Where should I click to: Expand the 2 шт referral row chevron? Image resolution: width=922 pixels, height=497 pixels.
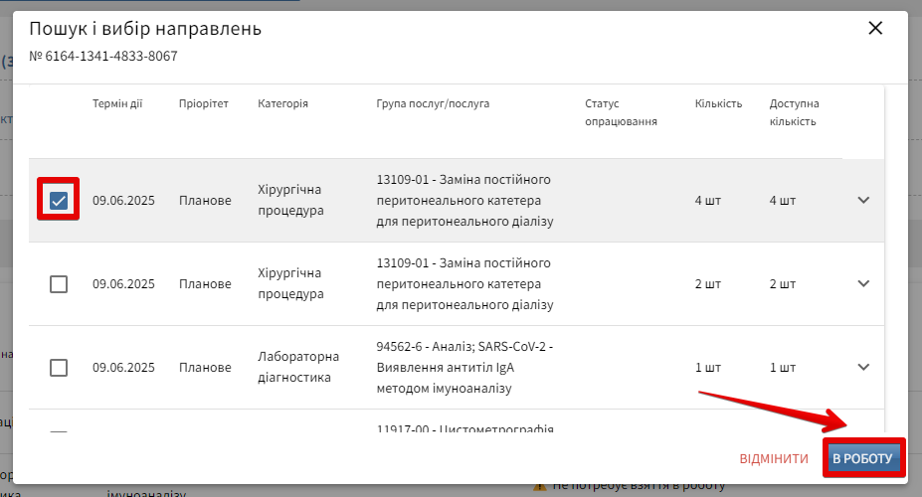tap(862, 283)
